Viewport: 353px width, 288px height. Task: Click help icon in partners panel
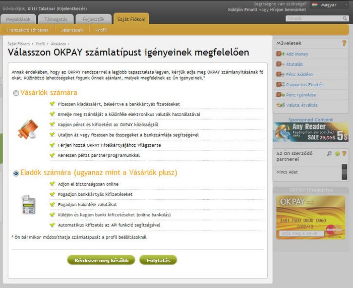tap(344, 153)
